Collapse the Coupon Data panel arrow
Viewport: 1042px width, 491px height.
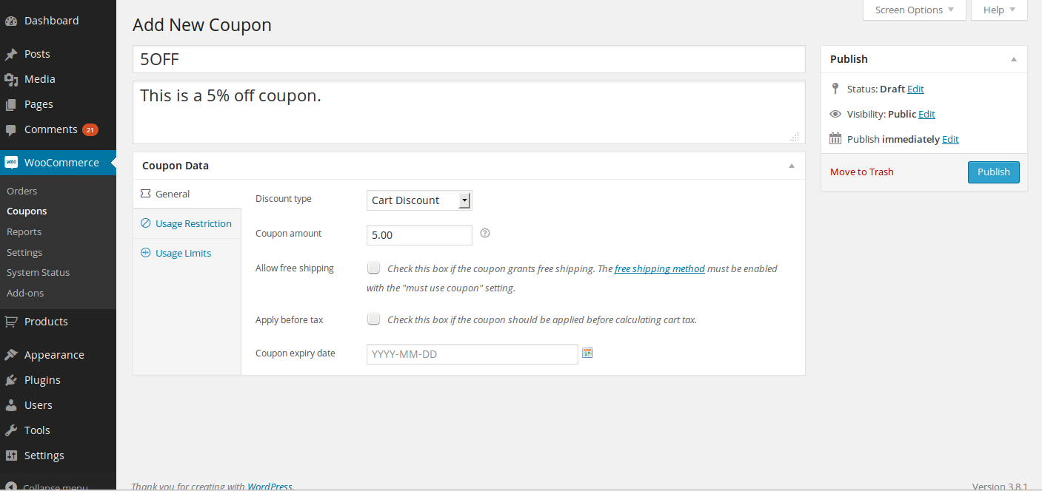[792, 166]
